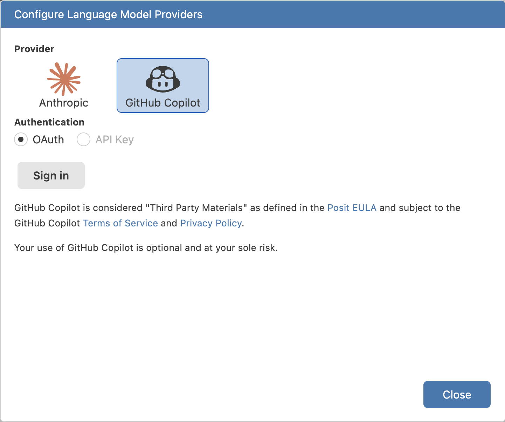505x422 pixels.
Task: Select the OAuth authentication radio button
Action: point(21,139)
